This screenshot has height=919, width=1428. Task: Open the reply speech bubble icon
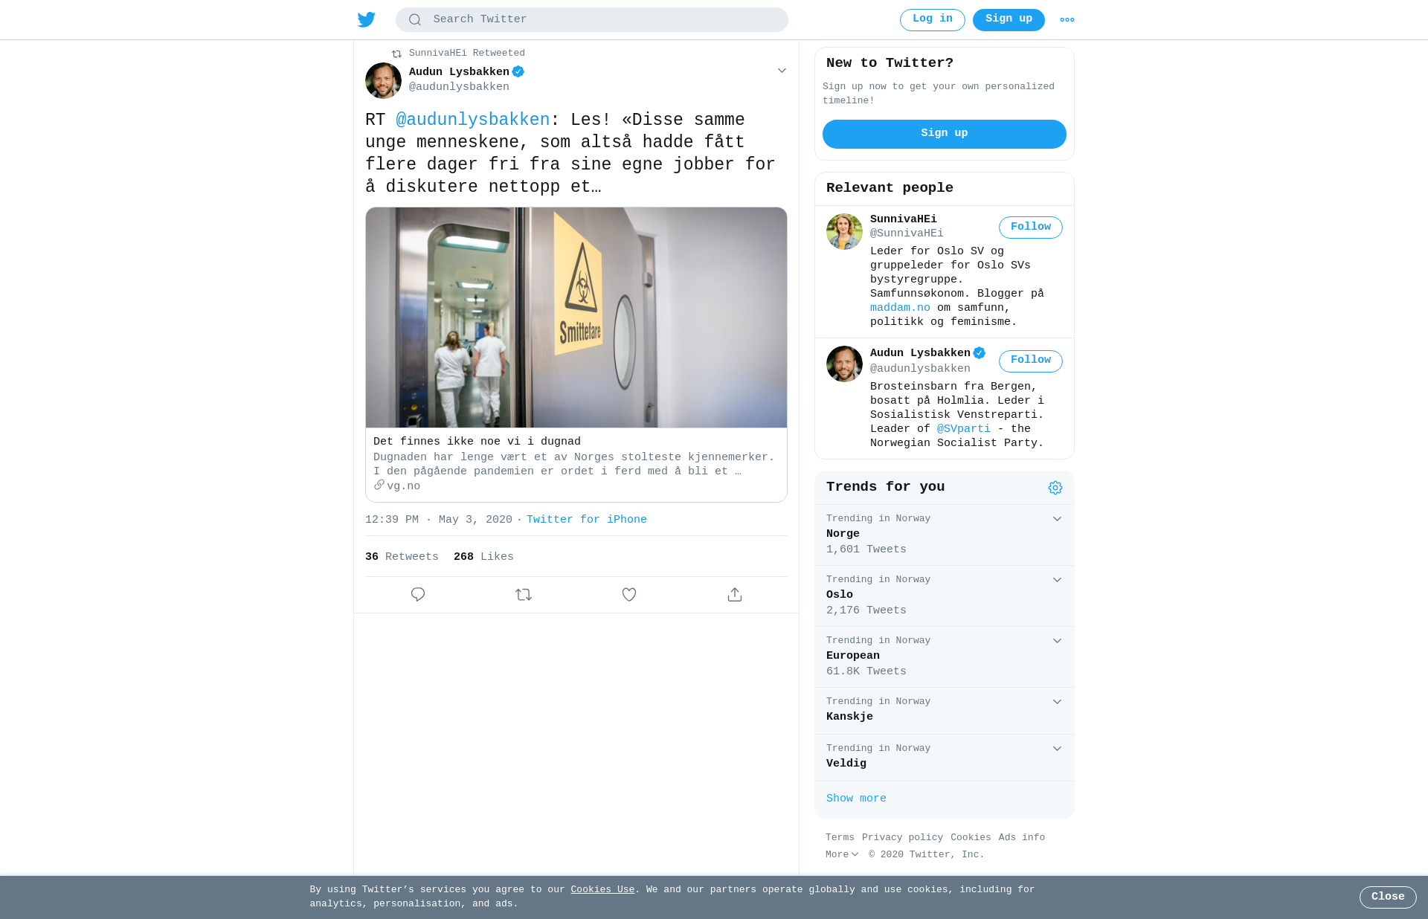pyautogui.click(x=418, y=595)
